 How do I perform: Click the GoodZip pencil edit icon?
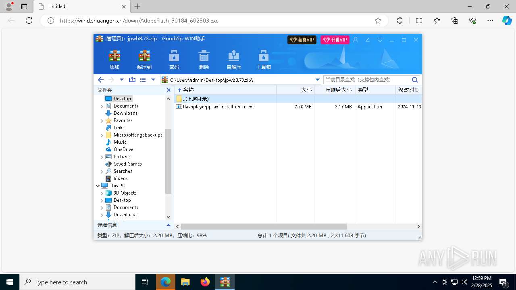368,40
